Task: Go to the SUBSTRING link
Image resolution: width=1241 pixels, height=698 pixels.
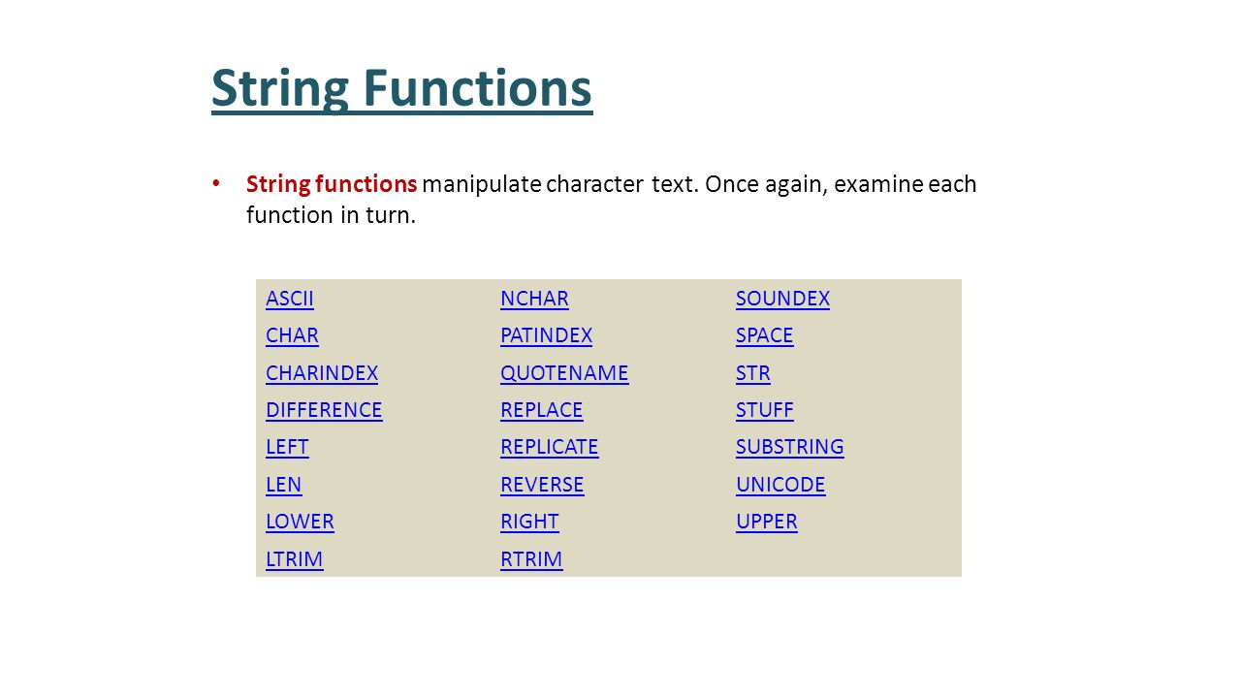Action: tap(790, 447)
